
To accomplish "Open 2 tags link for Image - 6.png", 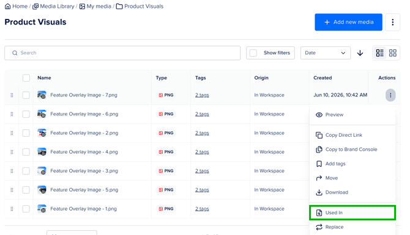I will [x=202, y=114].
